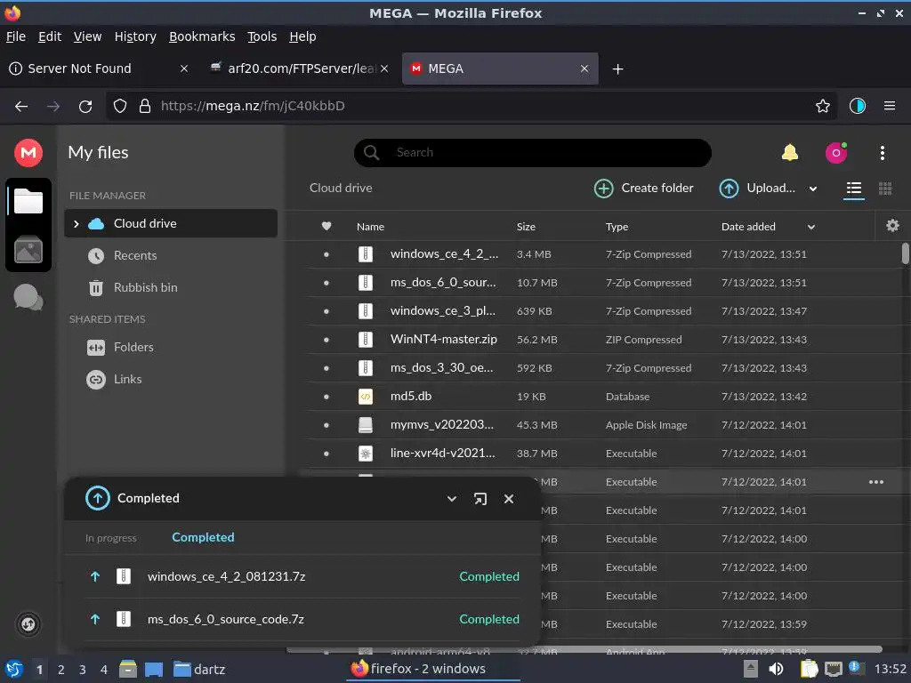Screen dimensions: 911x683
Task: Click the Create folder button
Action: coord(644,189)
